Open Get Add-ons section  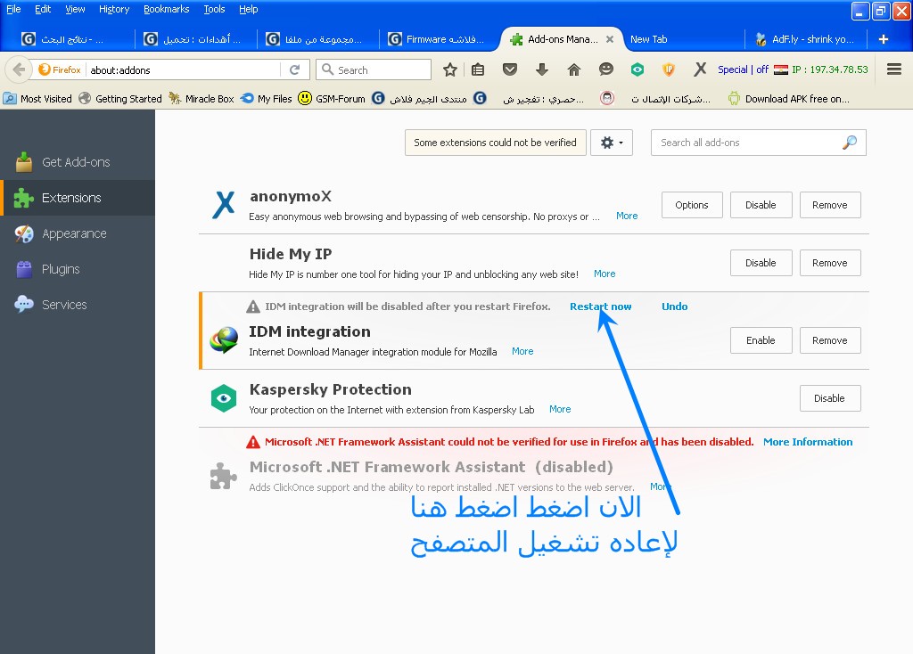pos(78,162)
